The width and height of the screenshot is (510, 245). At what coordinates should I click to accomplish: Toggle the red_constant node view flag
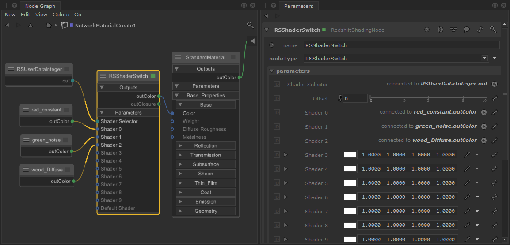[x=66, y=110]
